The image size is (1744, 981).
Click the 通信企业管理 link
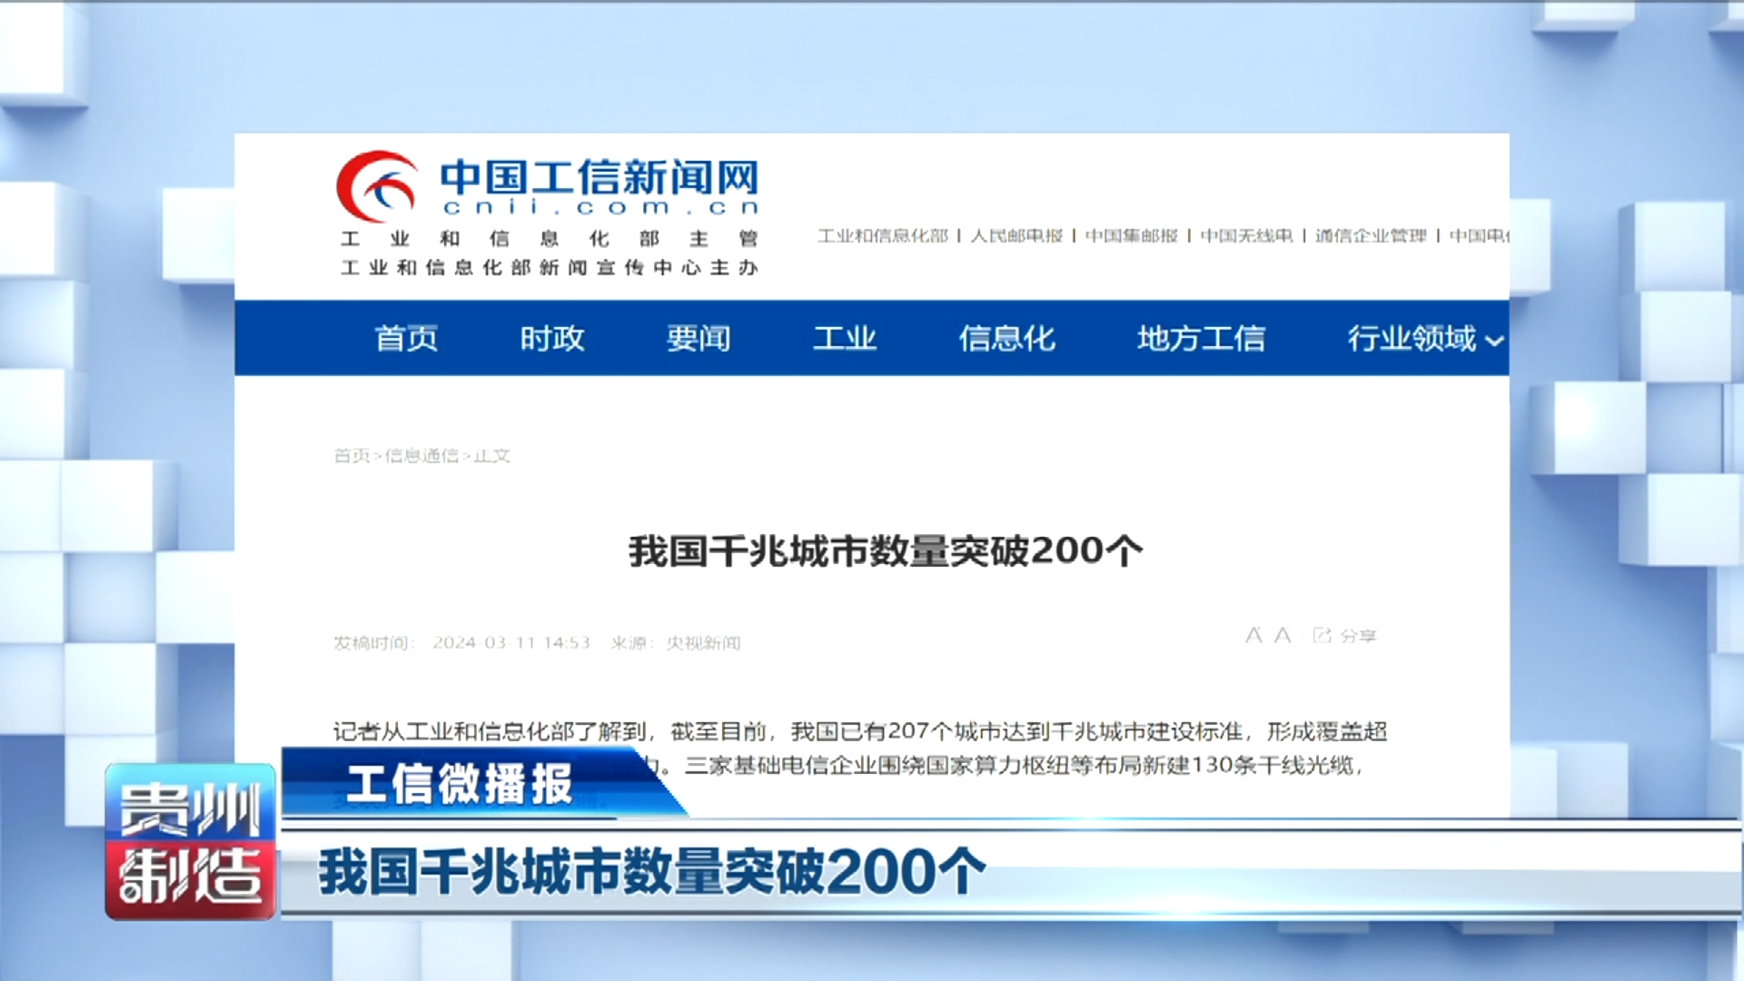coord(1371,236)
